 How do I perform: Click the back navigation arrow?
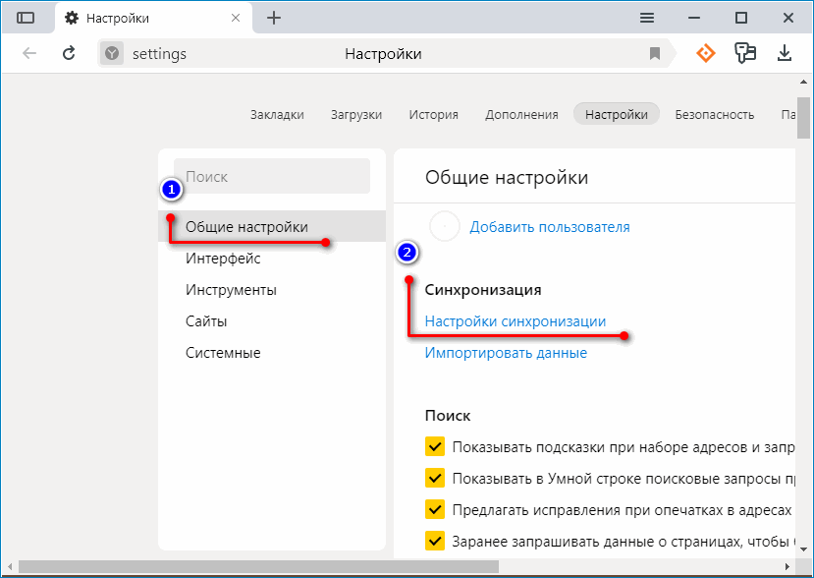30,53
